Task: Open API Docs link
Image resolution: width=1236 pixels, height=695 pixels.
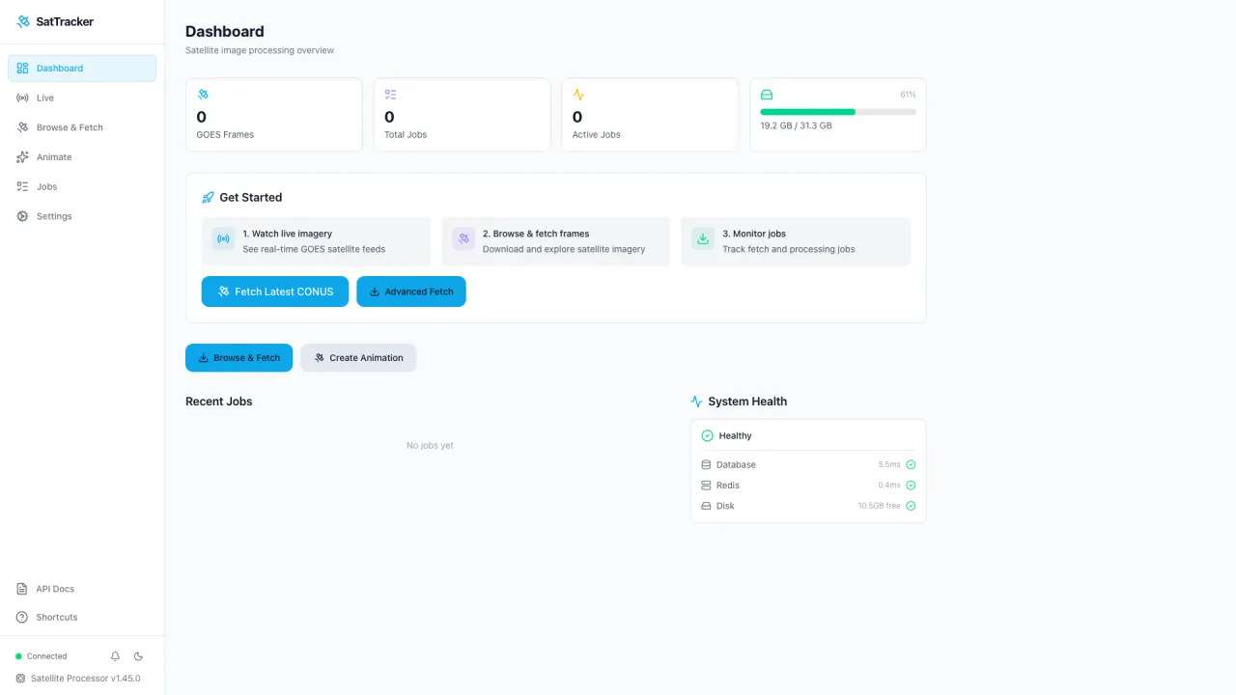Action: (x=82, y=589)
